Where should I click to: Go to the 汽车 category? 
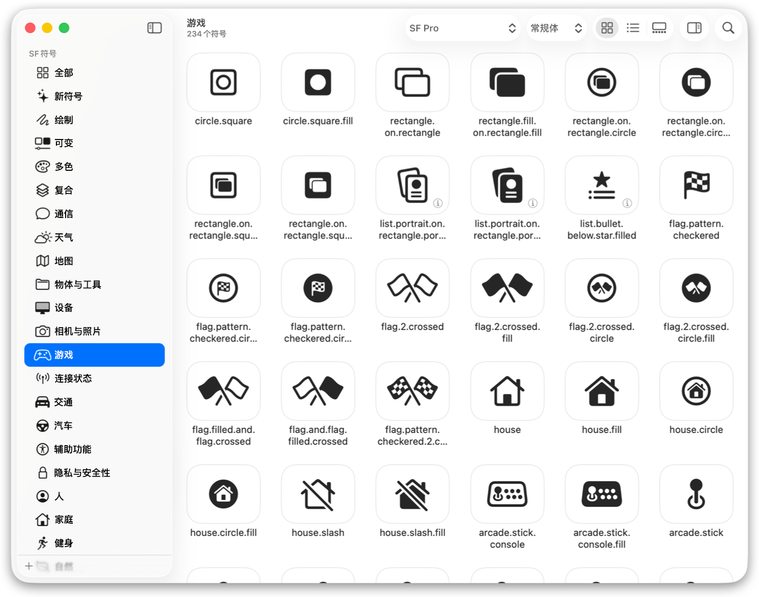pyautogui.click(x=94, y=426)
